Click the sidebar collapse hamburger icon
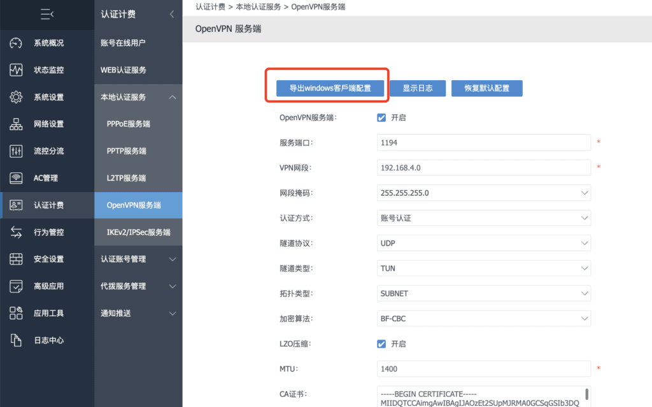The height and width of the screenshot is (407, 652). pos(46,14)
